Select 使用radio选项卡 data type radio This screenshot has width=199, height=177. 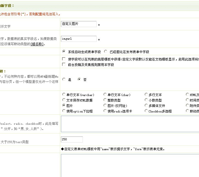(105, 111)
